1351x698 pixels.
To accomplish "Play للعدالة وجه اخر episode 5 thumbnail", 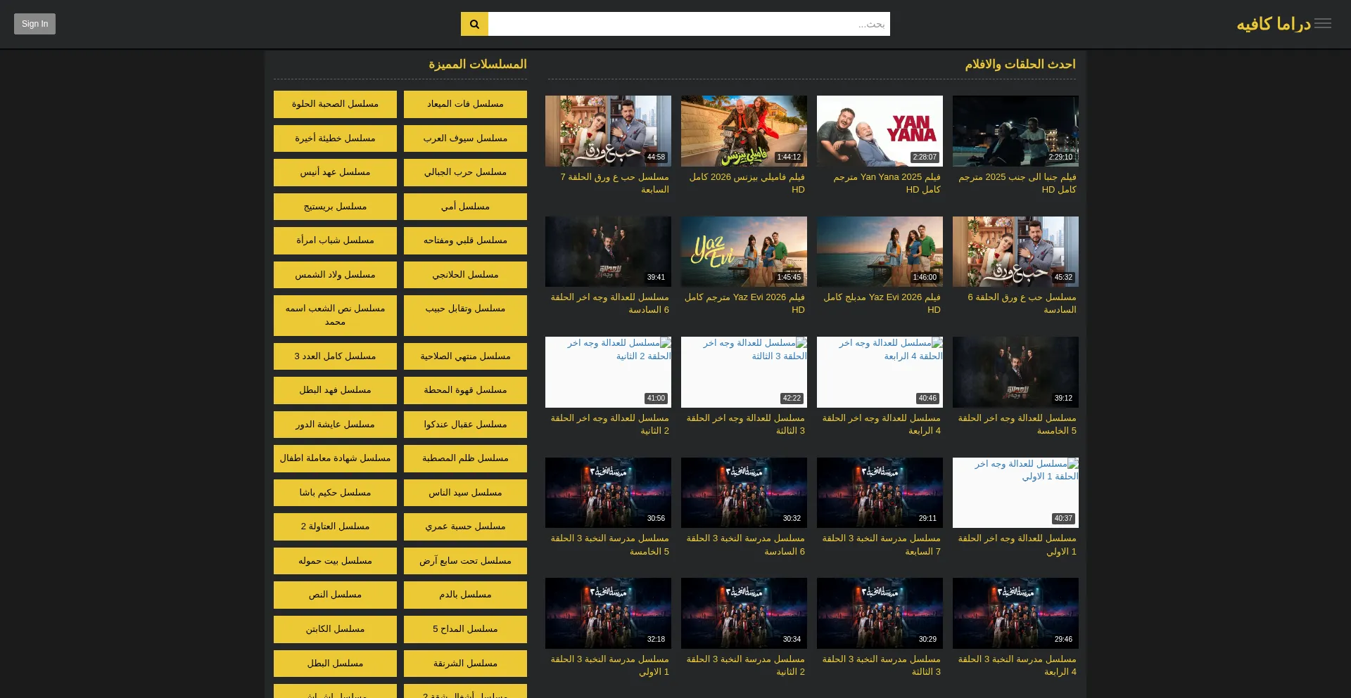I will click(x=1015, y=372).
